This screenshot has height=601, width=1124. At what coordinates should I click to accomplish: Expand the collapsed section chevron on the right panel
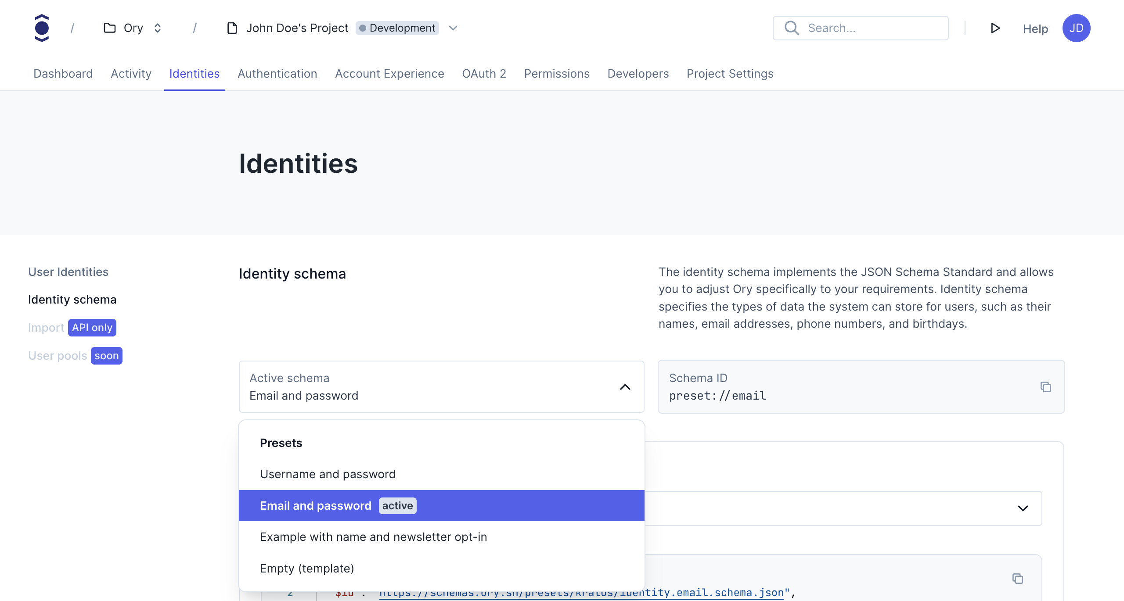(x=1023, y=508)
